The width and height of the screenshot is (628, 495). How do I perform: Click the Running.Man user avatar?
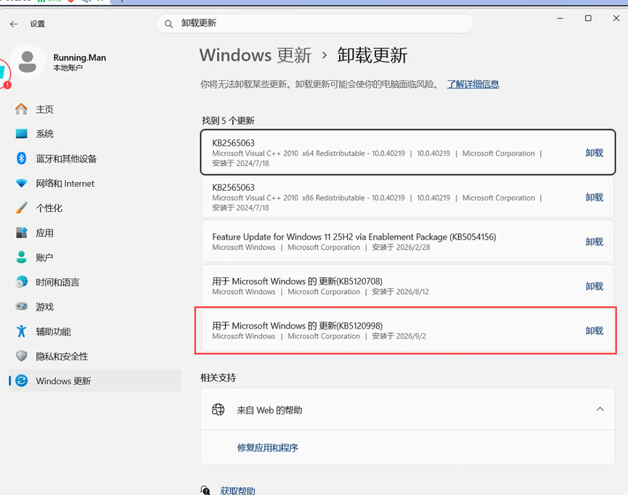click(x=28, y=62)
